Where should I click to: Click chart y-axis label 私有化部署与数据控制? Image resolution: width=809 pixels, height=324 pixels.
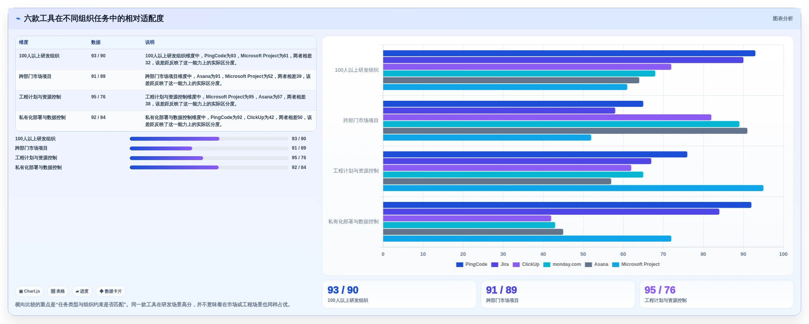click(353, 222)
